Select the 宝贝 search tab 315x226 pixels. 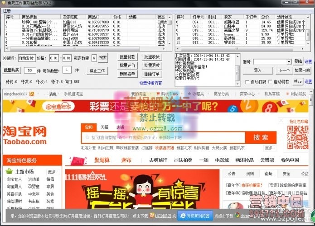[x=88, y=127]
